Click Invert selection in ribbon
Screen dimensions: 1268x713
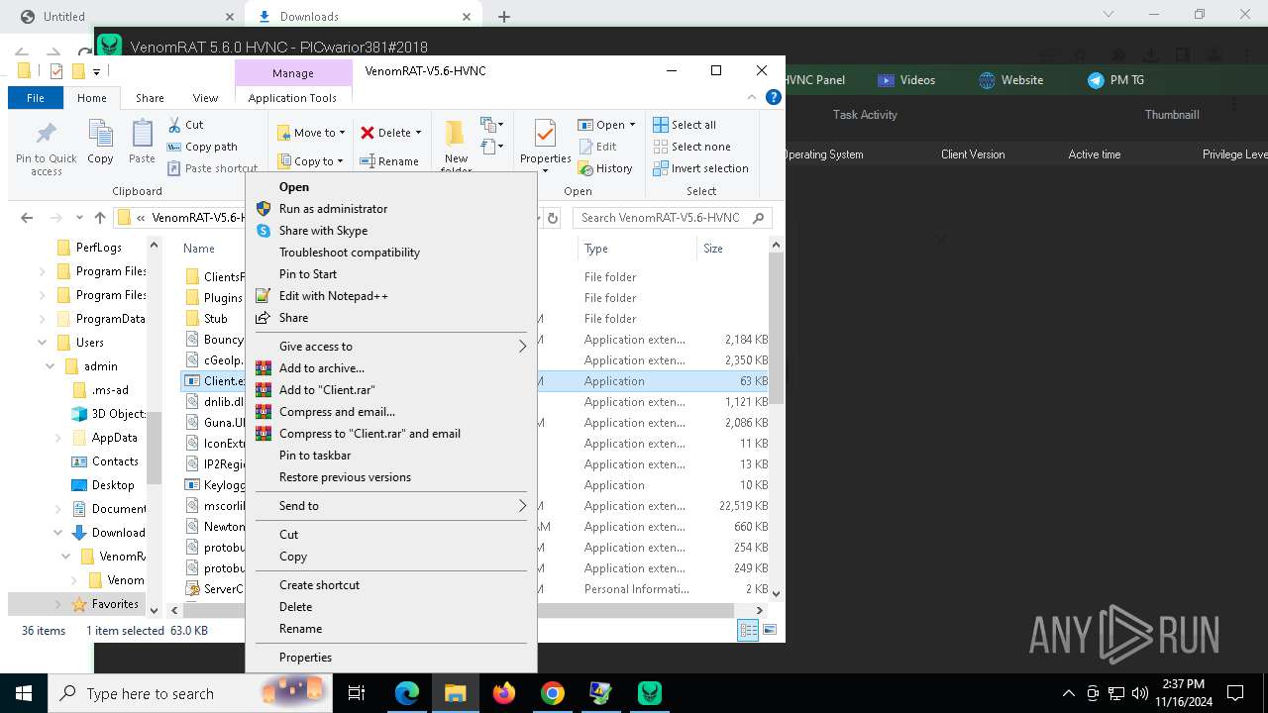[x=701, y=168]
